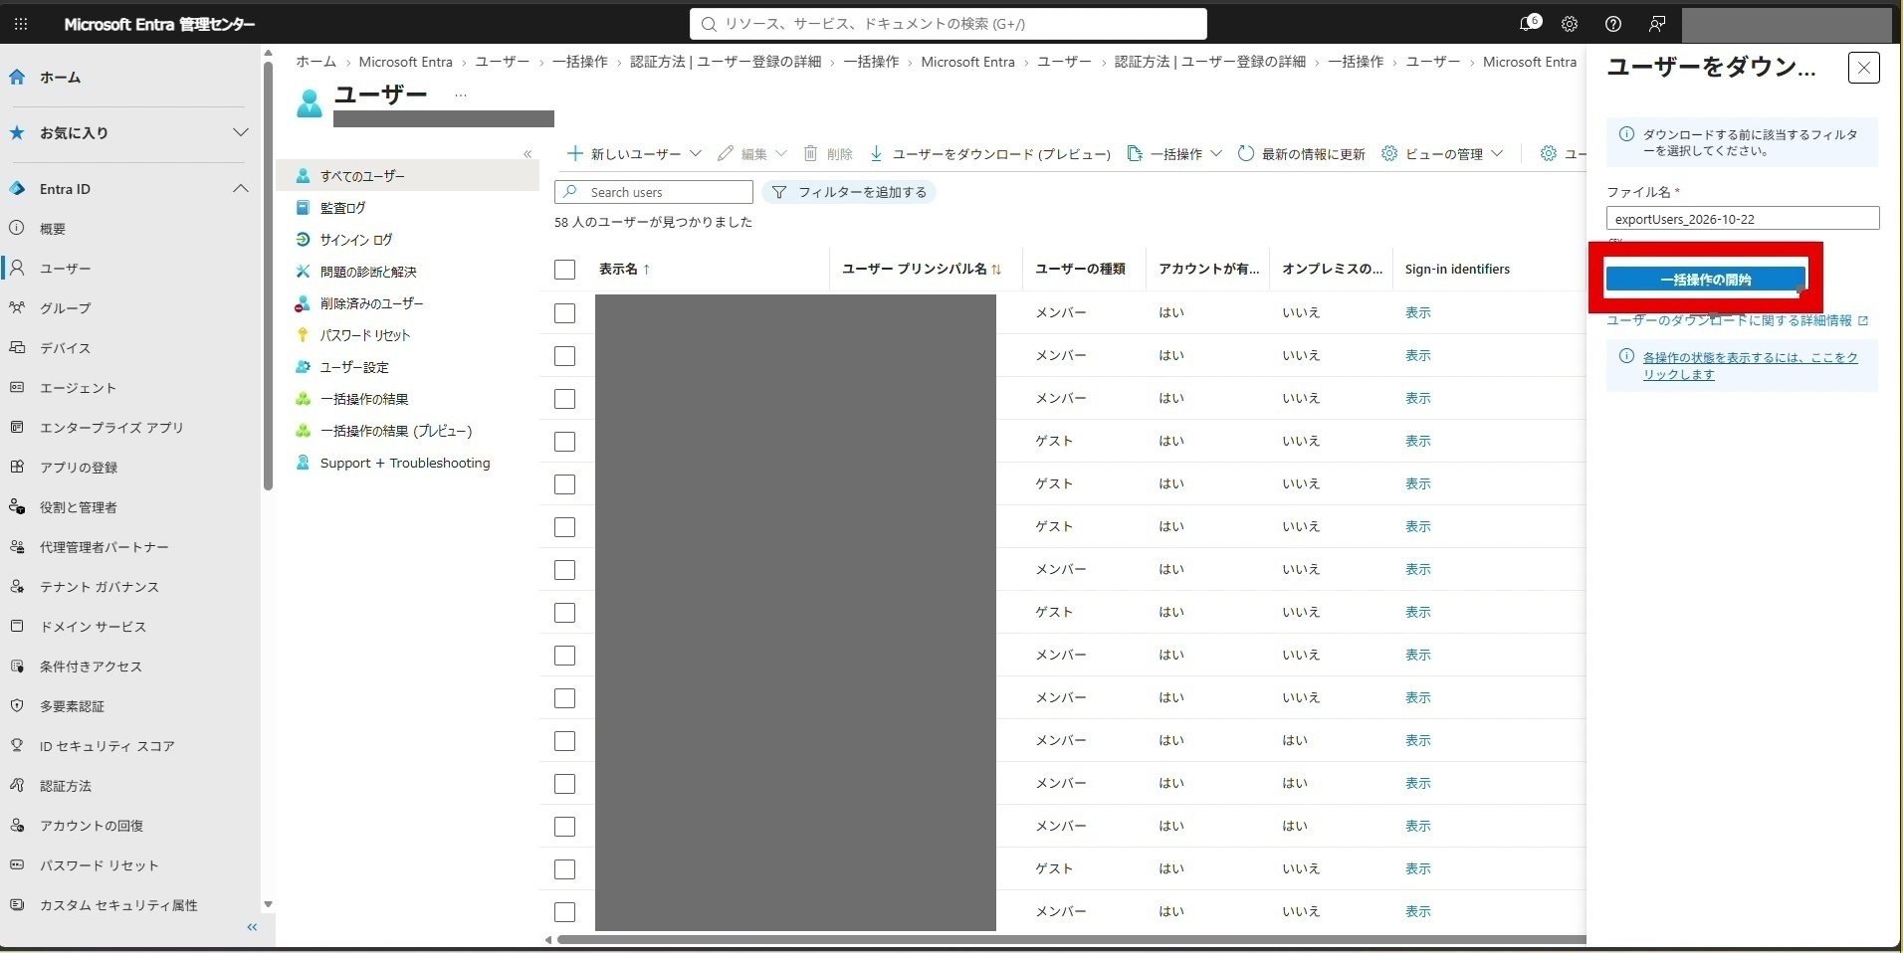Click ユーザーをダウンロード (プレビュー) toolbar item
This screenshot has width=1903, height=953.
click(x=989, y=154)
